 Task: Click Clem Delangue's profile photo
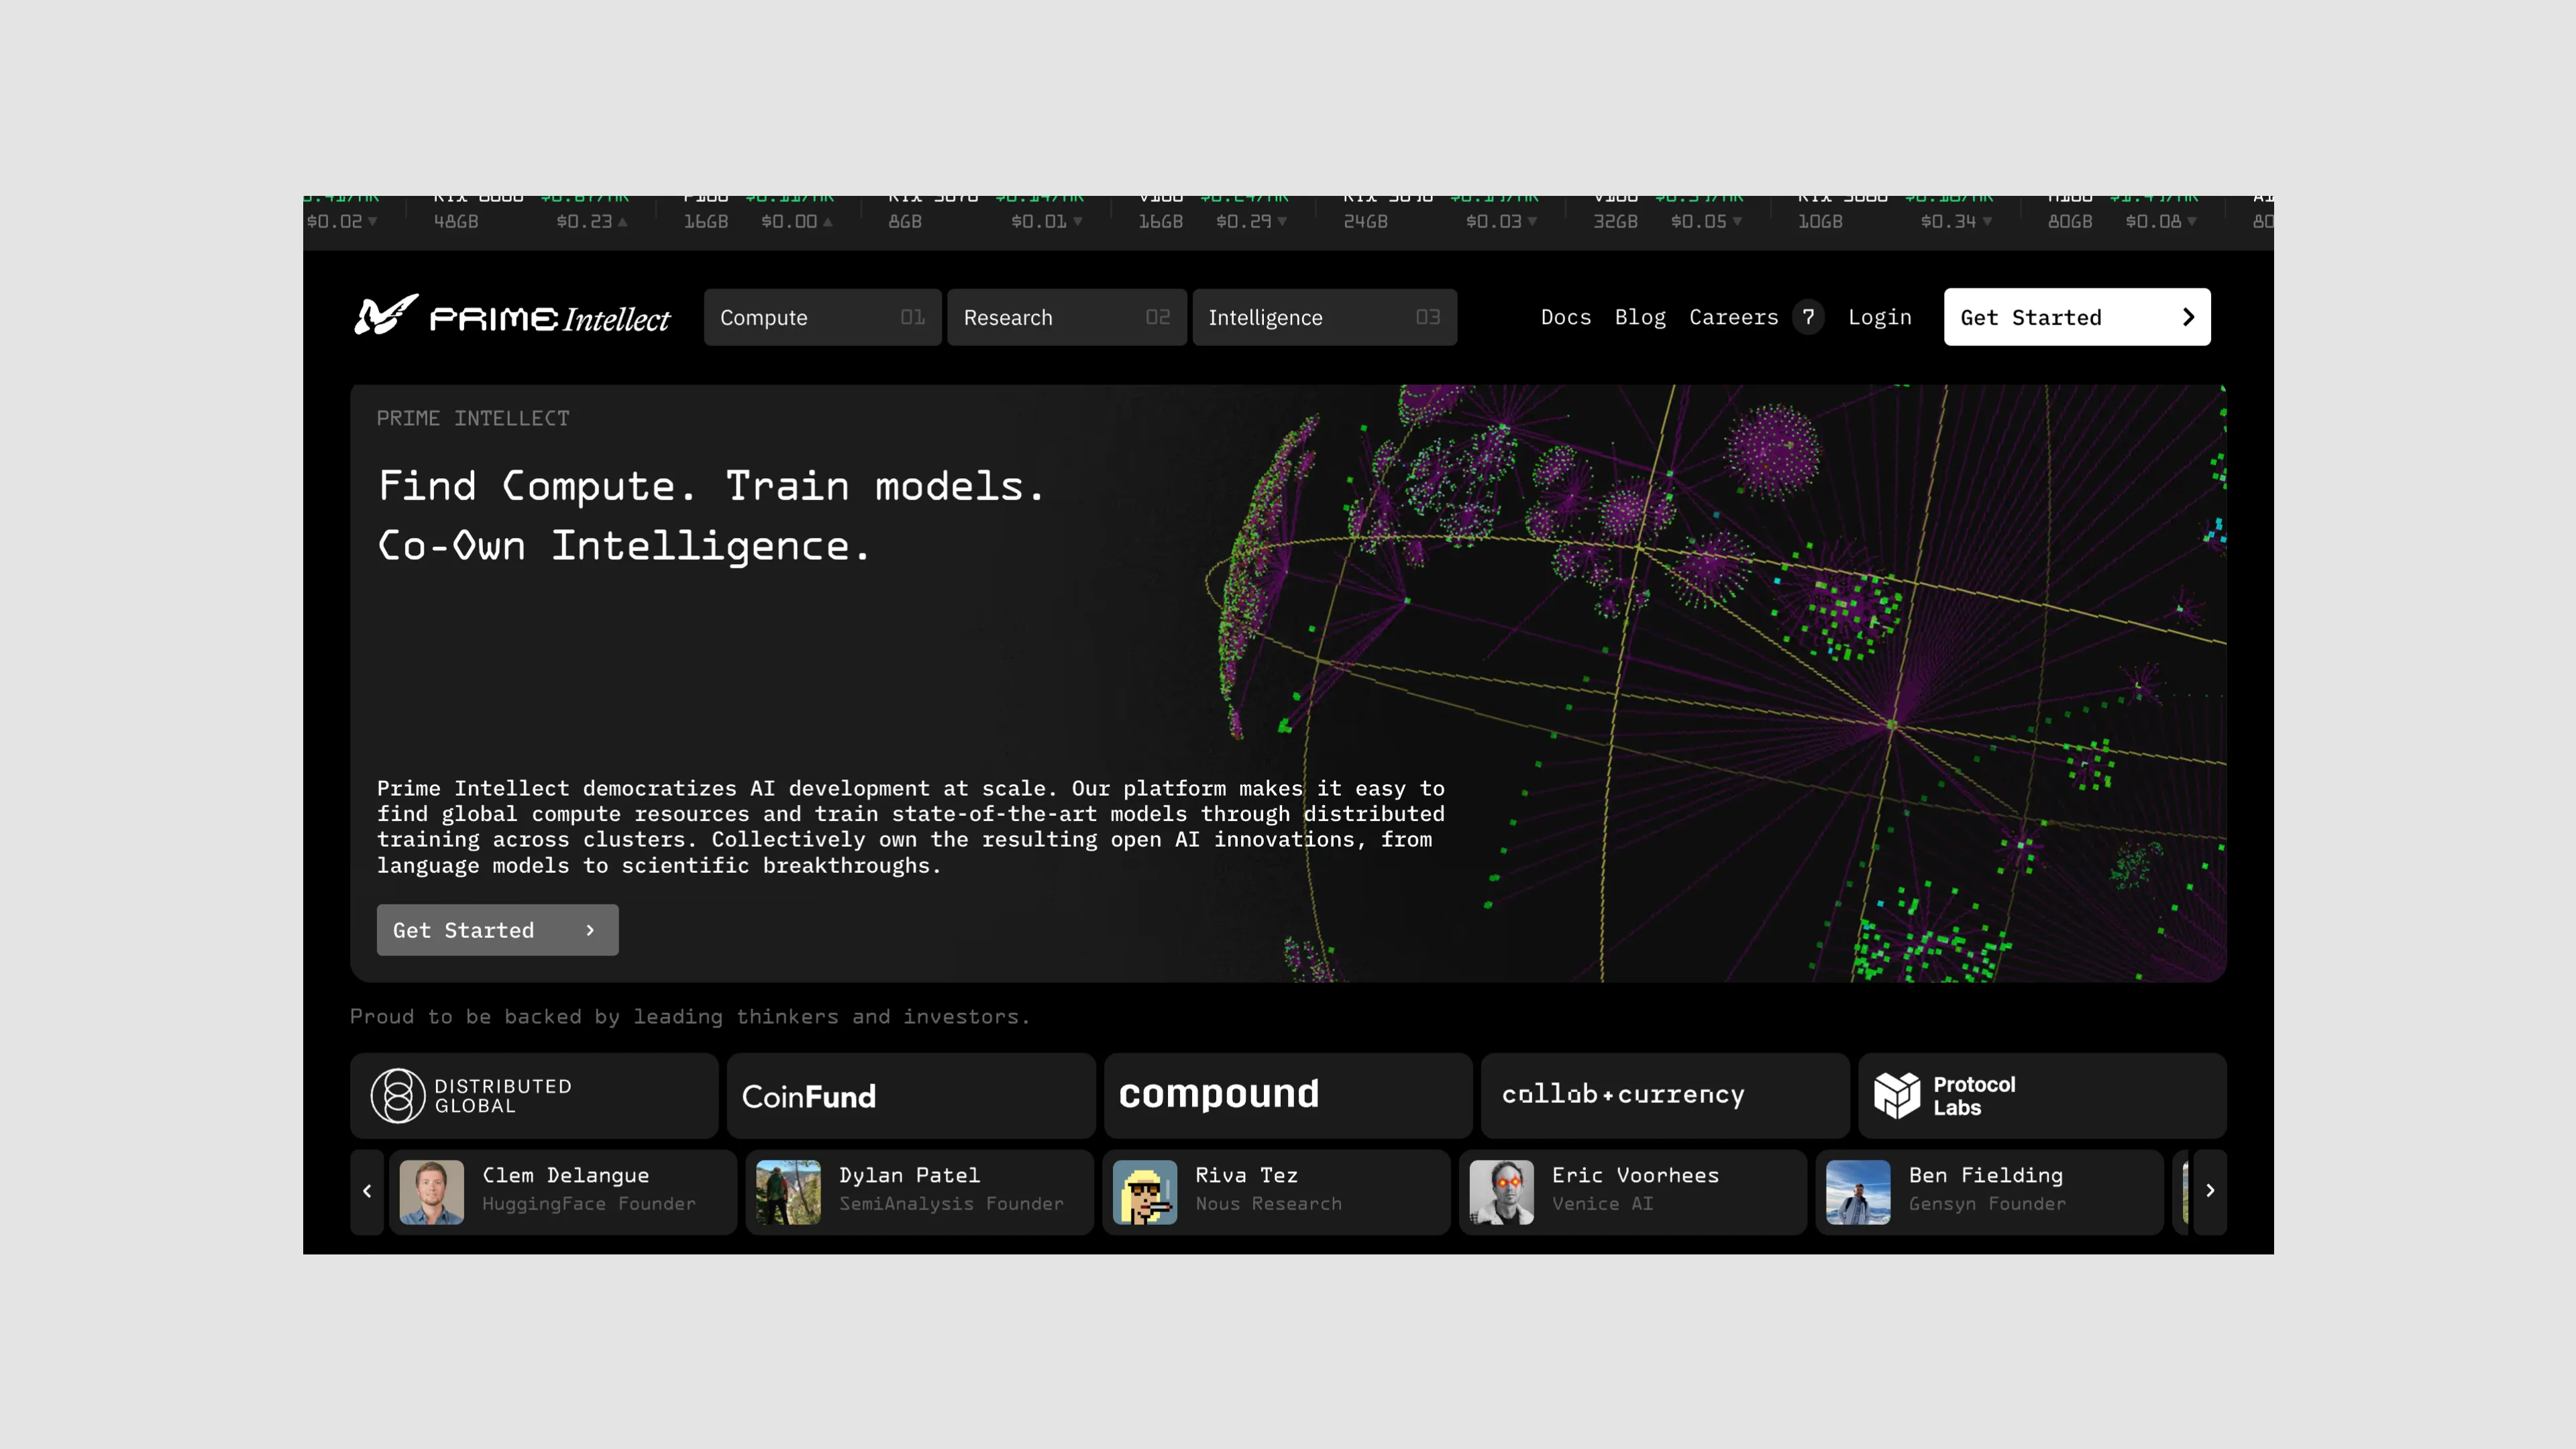coord(432,1191)
